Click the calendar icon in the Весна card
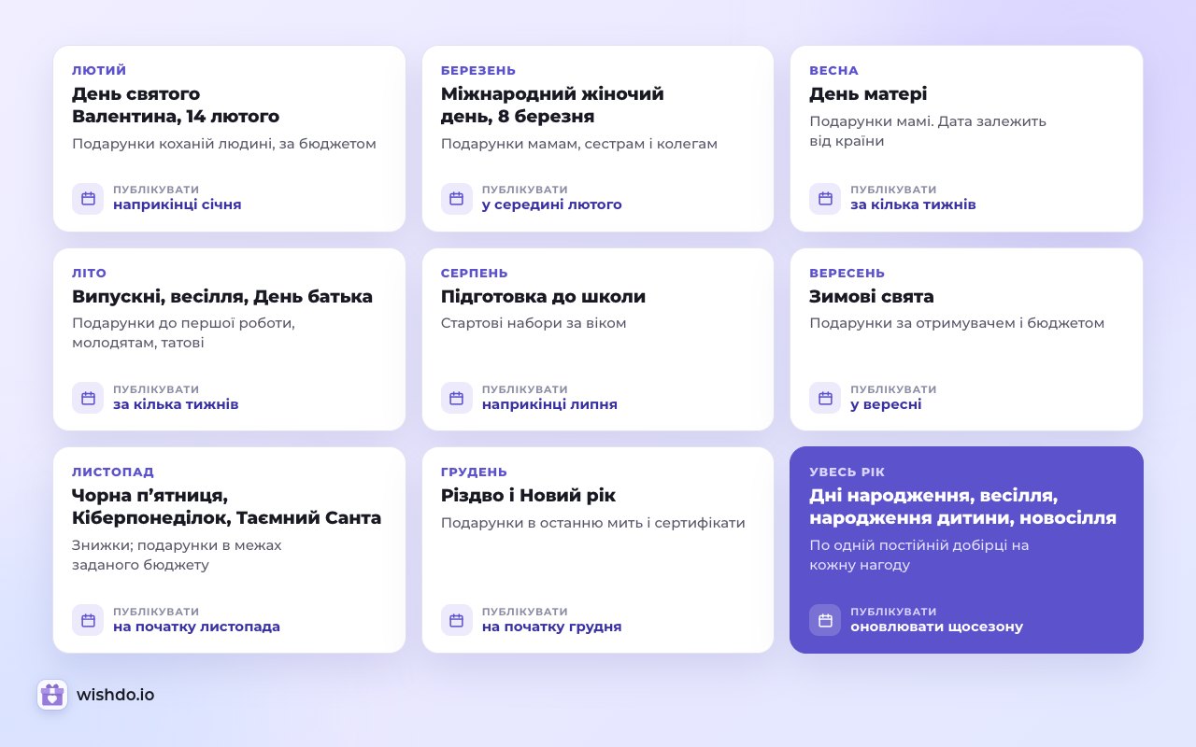 click(x=825, y=198)
